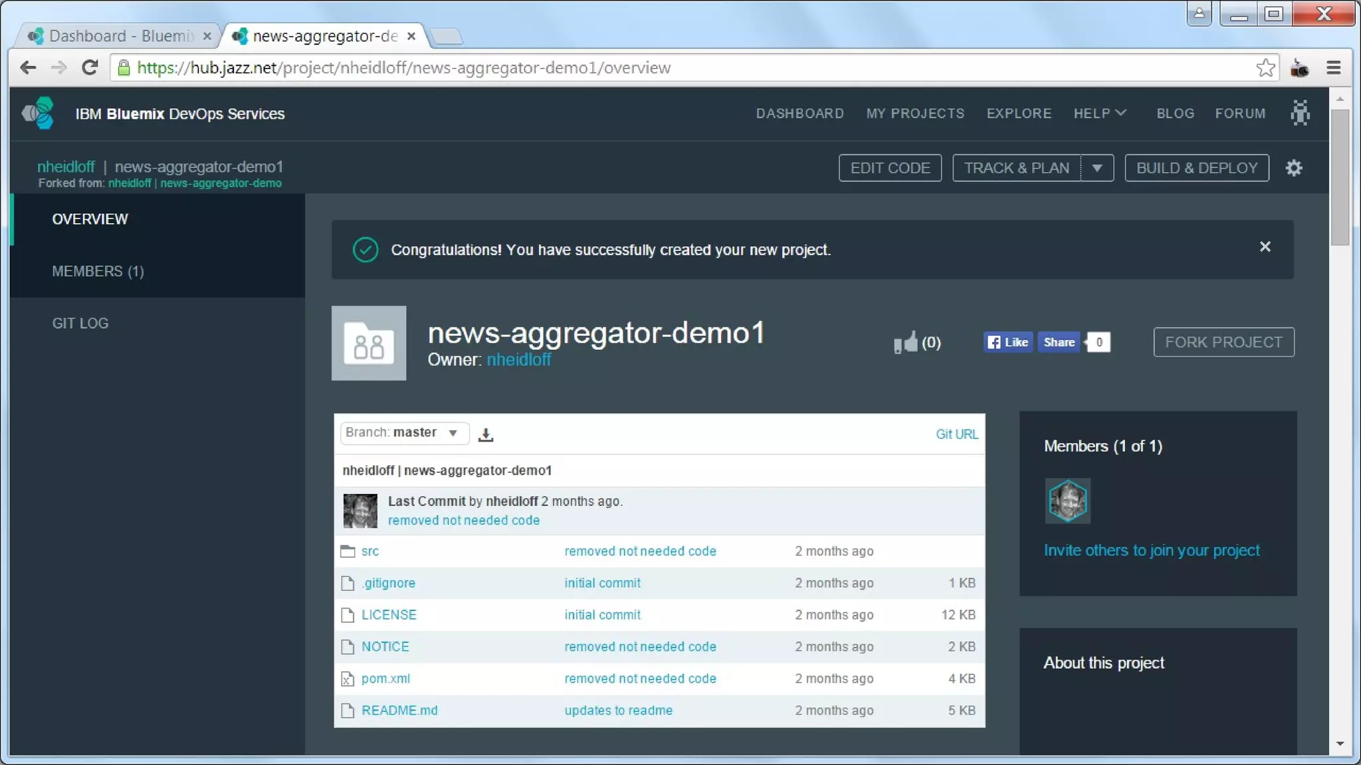Open the Track & Plan dropdown arrow
The image size is (1361, 765).
(1097, 168)
